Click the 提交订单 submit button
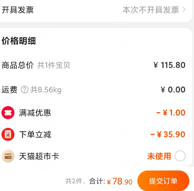 (164, 181)
